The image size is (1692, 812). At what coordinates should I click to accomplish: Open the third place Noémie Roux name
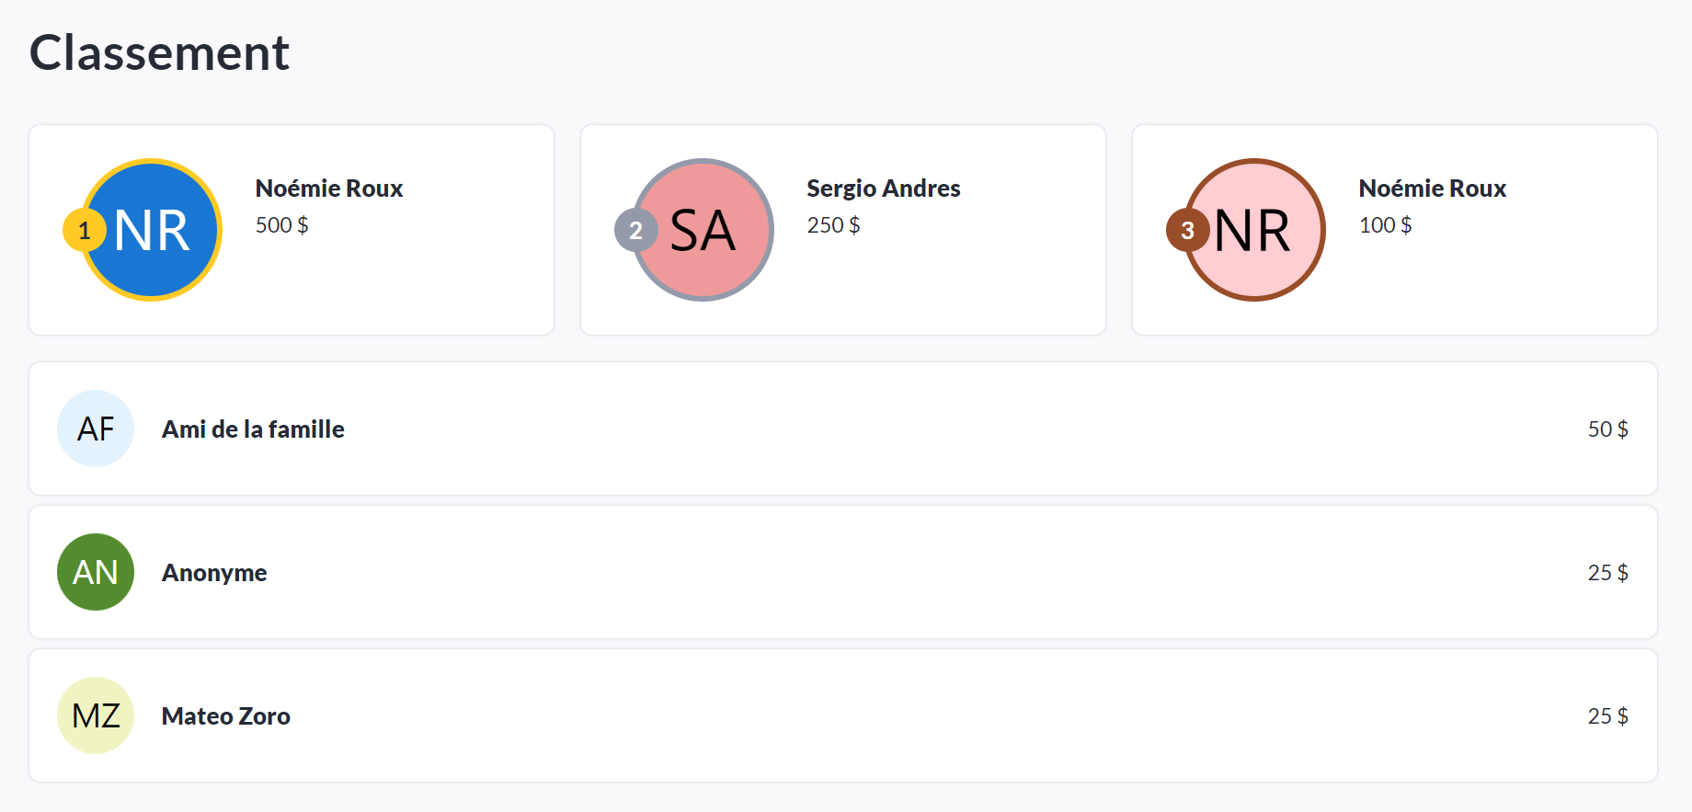pyautogui.click(x=1433, y=189)
